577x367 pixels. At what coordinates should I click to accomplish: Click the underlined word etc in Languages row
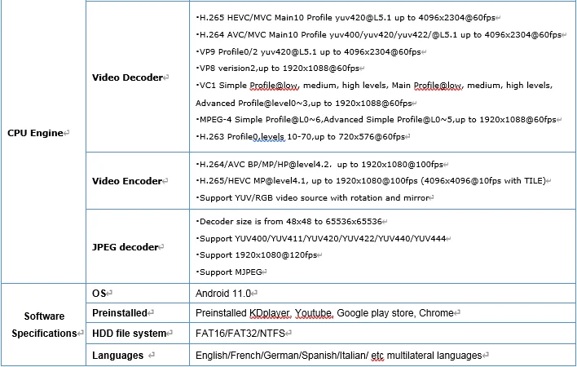(377, 356)
